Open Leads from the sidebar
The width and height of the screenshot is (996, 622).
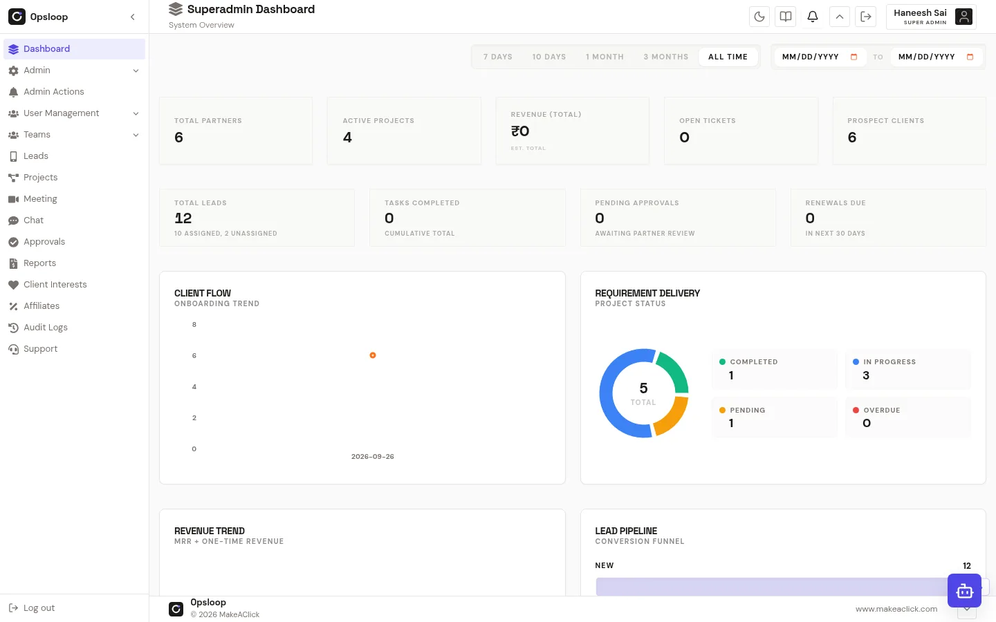tap(75, 156)
